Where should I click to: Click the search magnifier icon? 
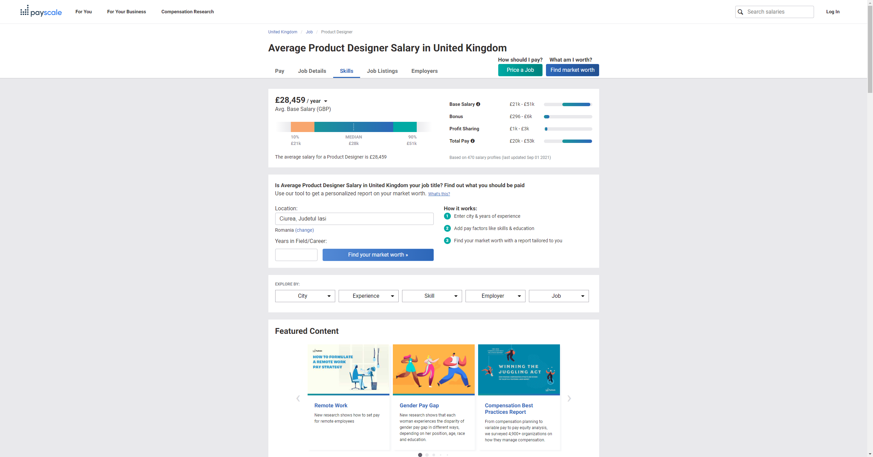[740, 12]
